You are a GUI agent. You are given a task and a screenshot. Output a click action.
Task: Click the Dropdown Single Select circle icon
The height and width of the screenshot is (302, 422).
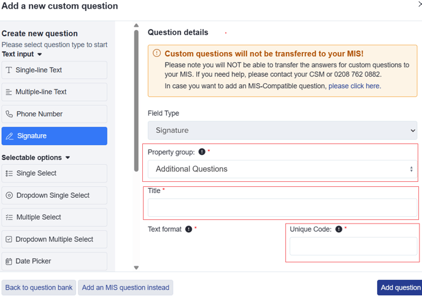pos(9,195)
